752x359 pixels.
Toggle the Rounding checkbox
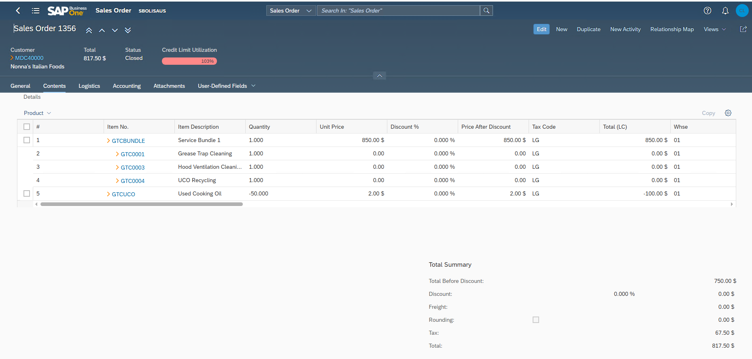536,320
